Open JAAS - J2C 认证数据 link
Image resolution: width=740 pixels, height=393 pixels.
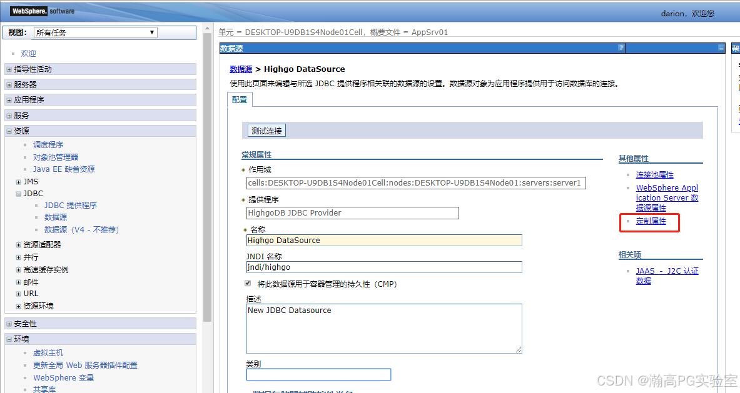pos(667,276)
